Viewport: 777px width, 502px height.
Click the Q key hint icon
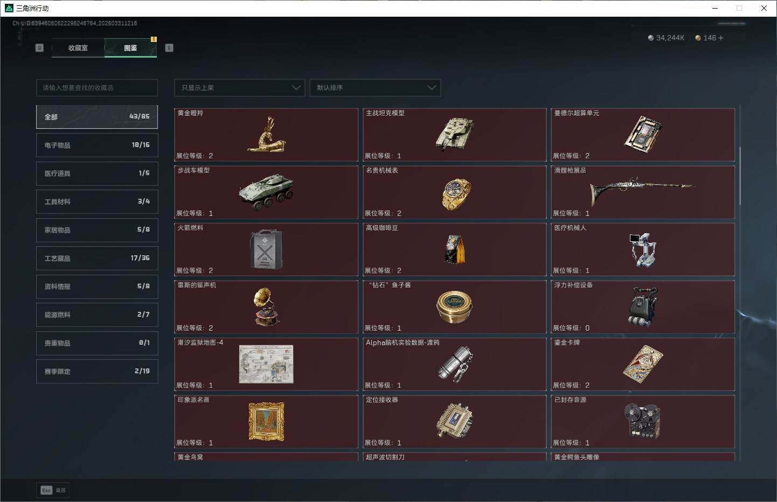pos(39,48)
